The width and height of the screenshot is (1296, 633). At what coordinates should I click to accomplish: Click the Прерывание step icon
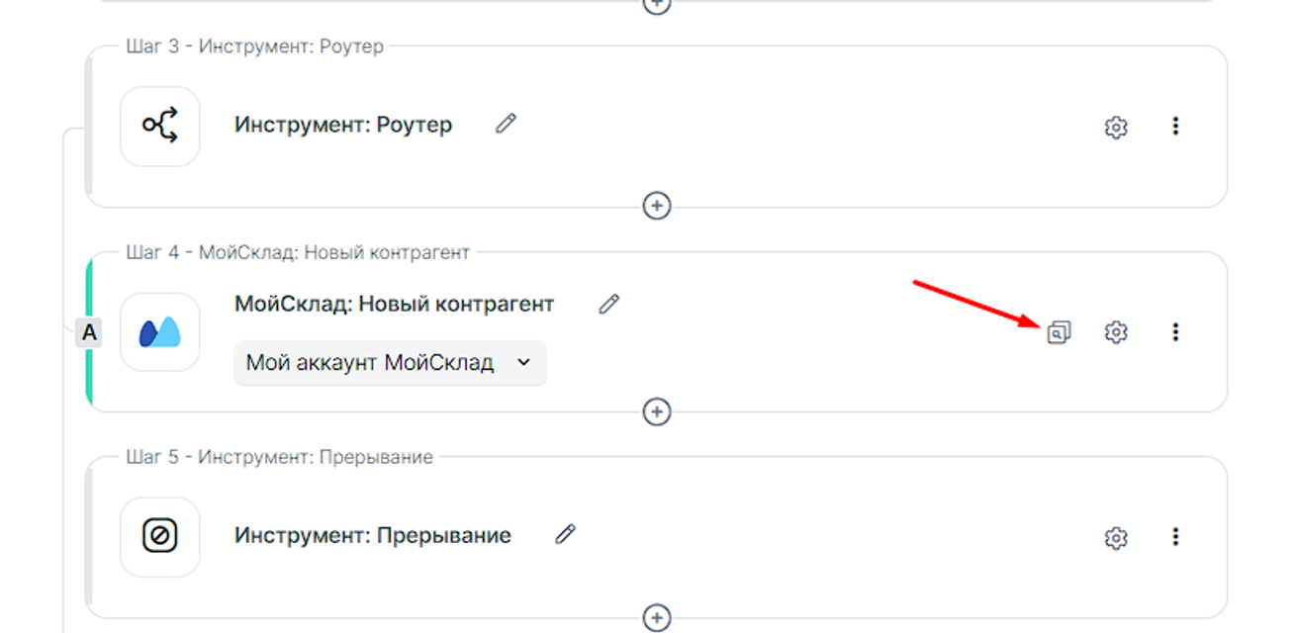coord(159,536)
